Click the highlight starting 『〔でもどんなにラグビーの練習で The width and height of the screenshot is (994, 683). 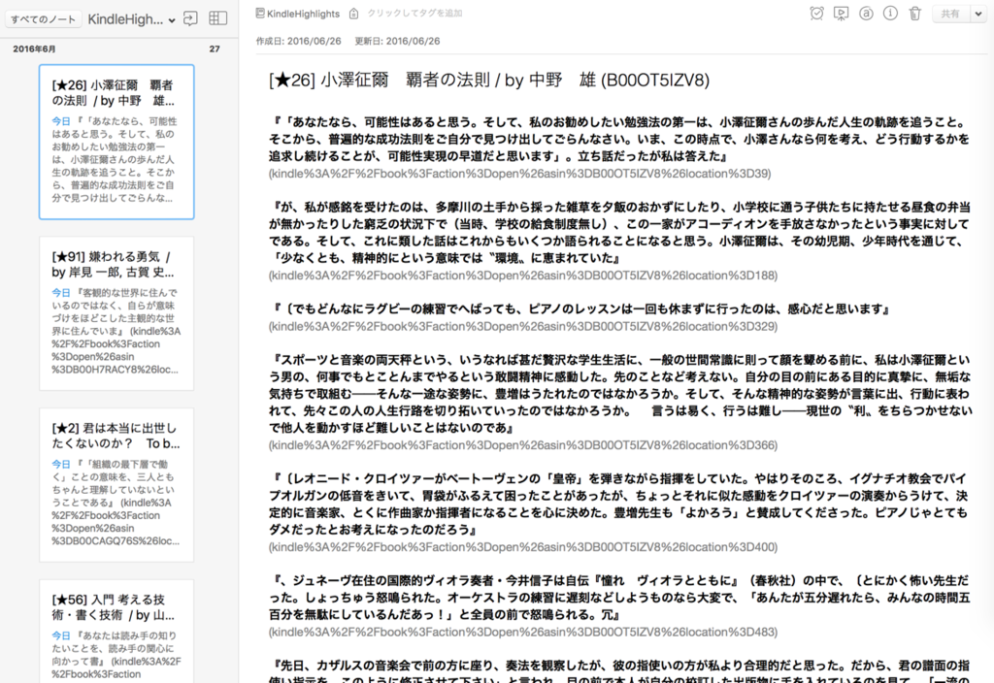coord(580,309)
